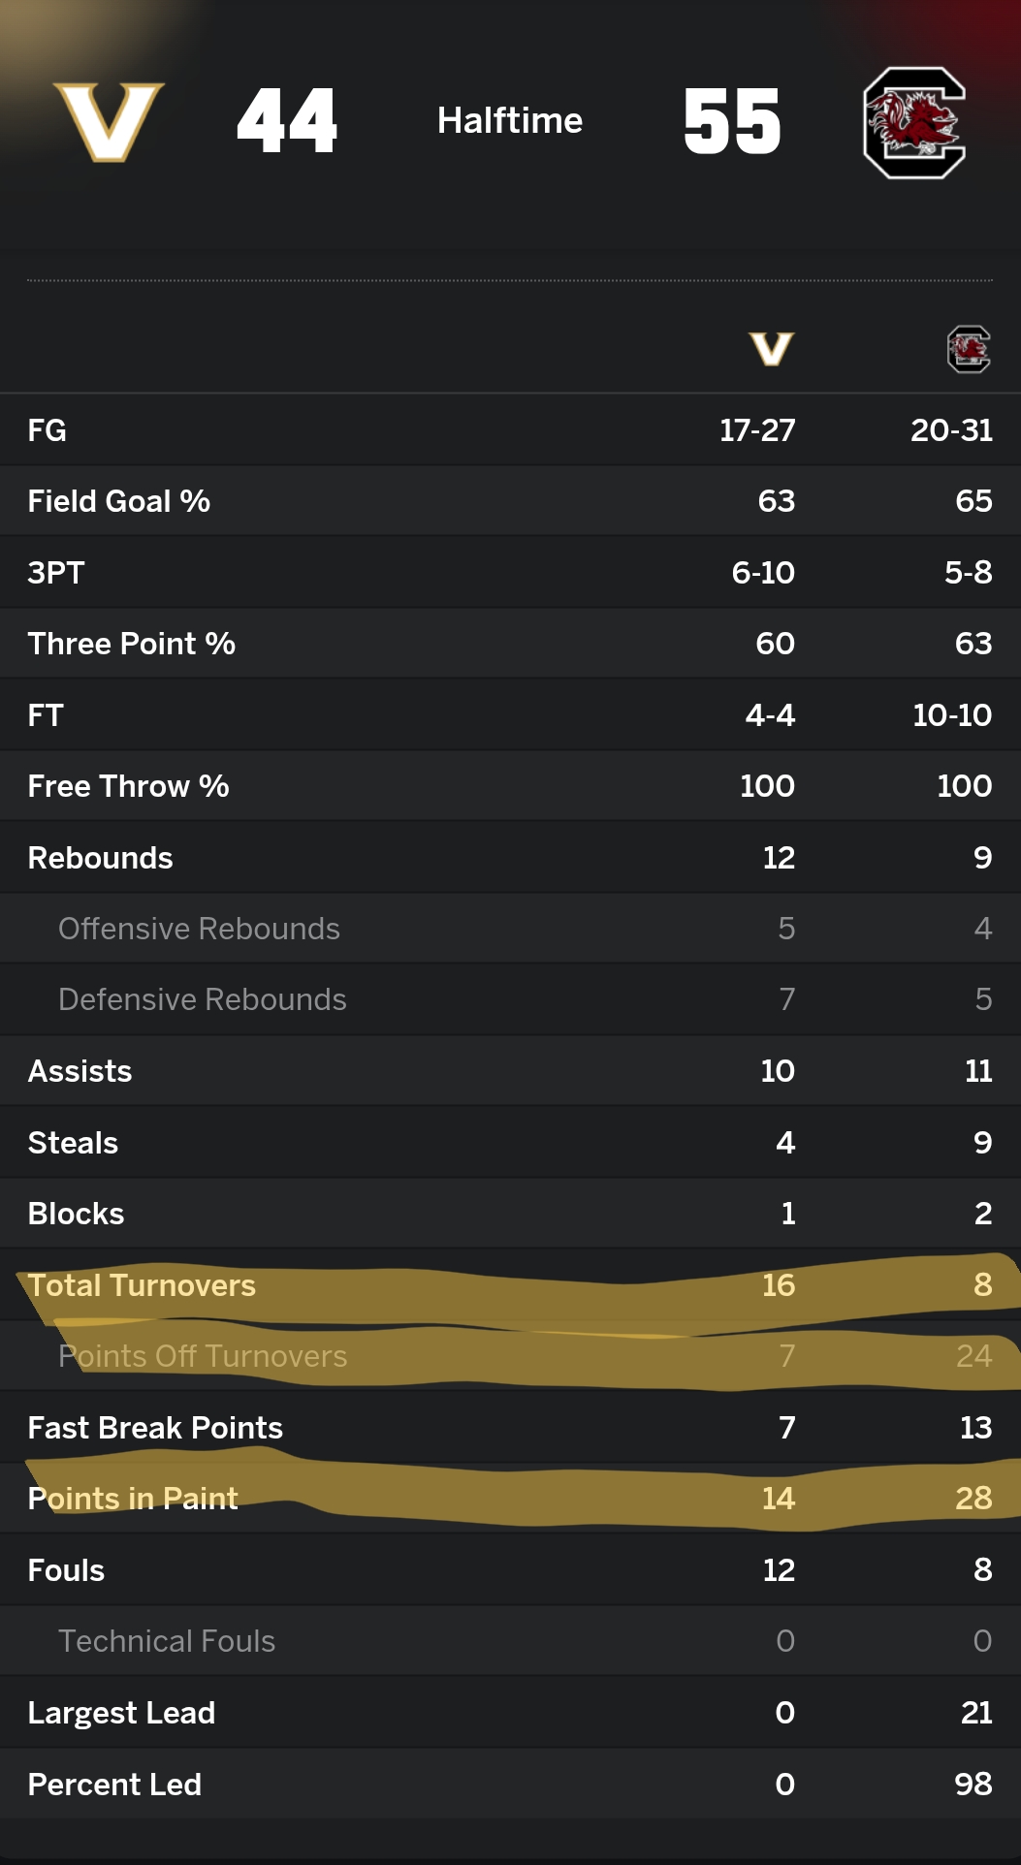Click Vanderbilt's score of 44

(287, 122)
